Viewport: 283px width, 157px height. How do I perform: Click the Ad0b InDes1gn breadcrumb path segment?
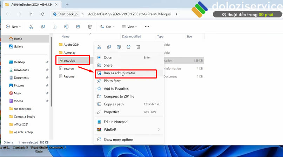pyautogui.click(x=130, y=14)
